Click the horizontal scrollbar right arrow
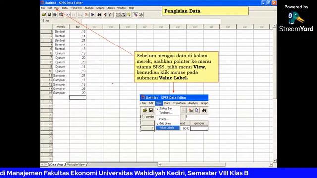Viewport: 317px width, 178px height. tap(271, 165)
